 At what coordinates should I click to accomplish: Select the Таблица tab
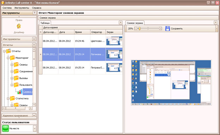[x=45, y=23]
